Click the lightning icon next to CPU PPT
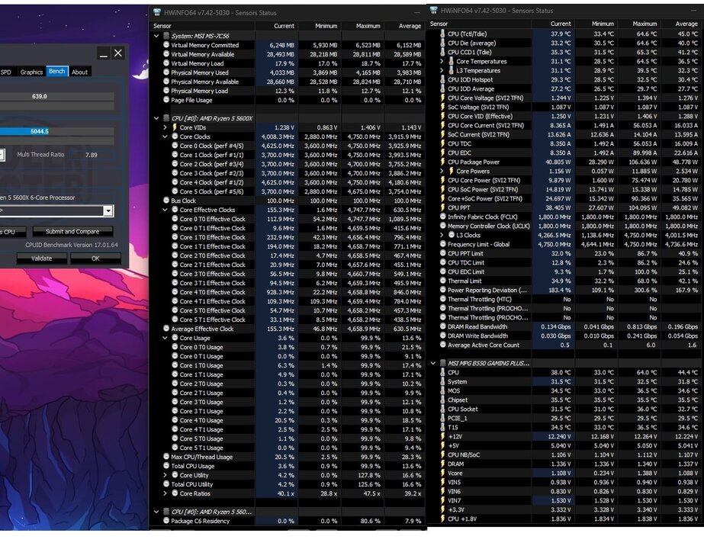 coord(442,208)
